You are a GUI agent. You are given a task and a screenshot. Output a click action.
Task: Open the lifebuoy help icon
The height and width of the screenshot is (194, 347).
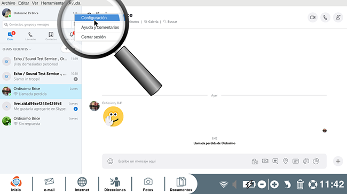click(313, 184)
